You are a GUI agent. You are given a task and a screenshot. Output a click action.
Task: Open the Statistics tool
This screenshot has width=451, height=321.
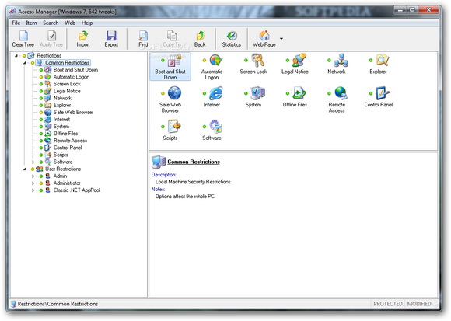pos(232,39)
